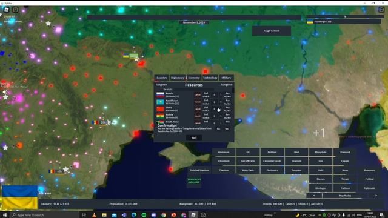Select the Gold resource button
This screenshot has height=218, width=388.
pos(321,170)
